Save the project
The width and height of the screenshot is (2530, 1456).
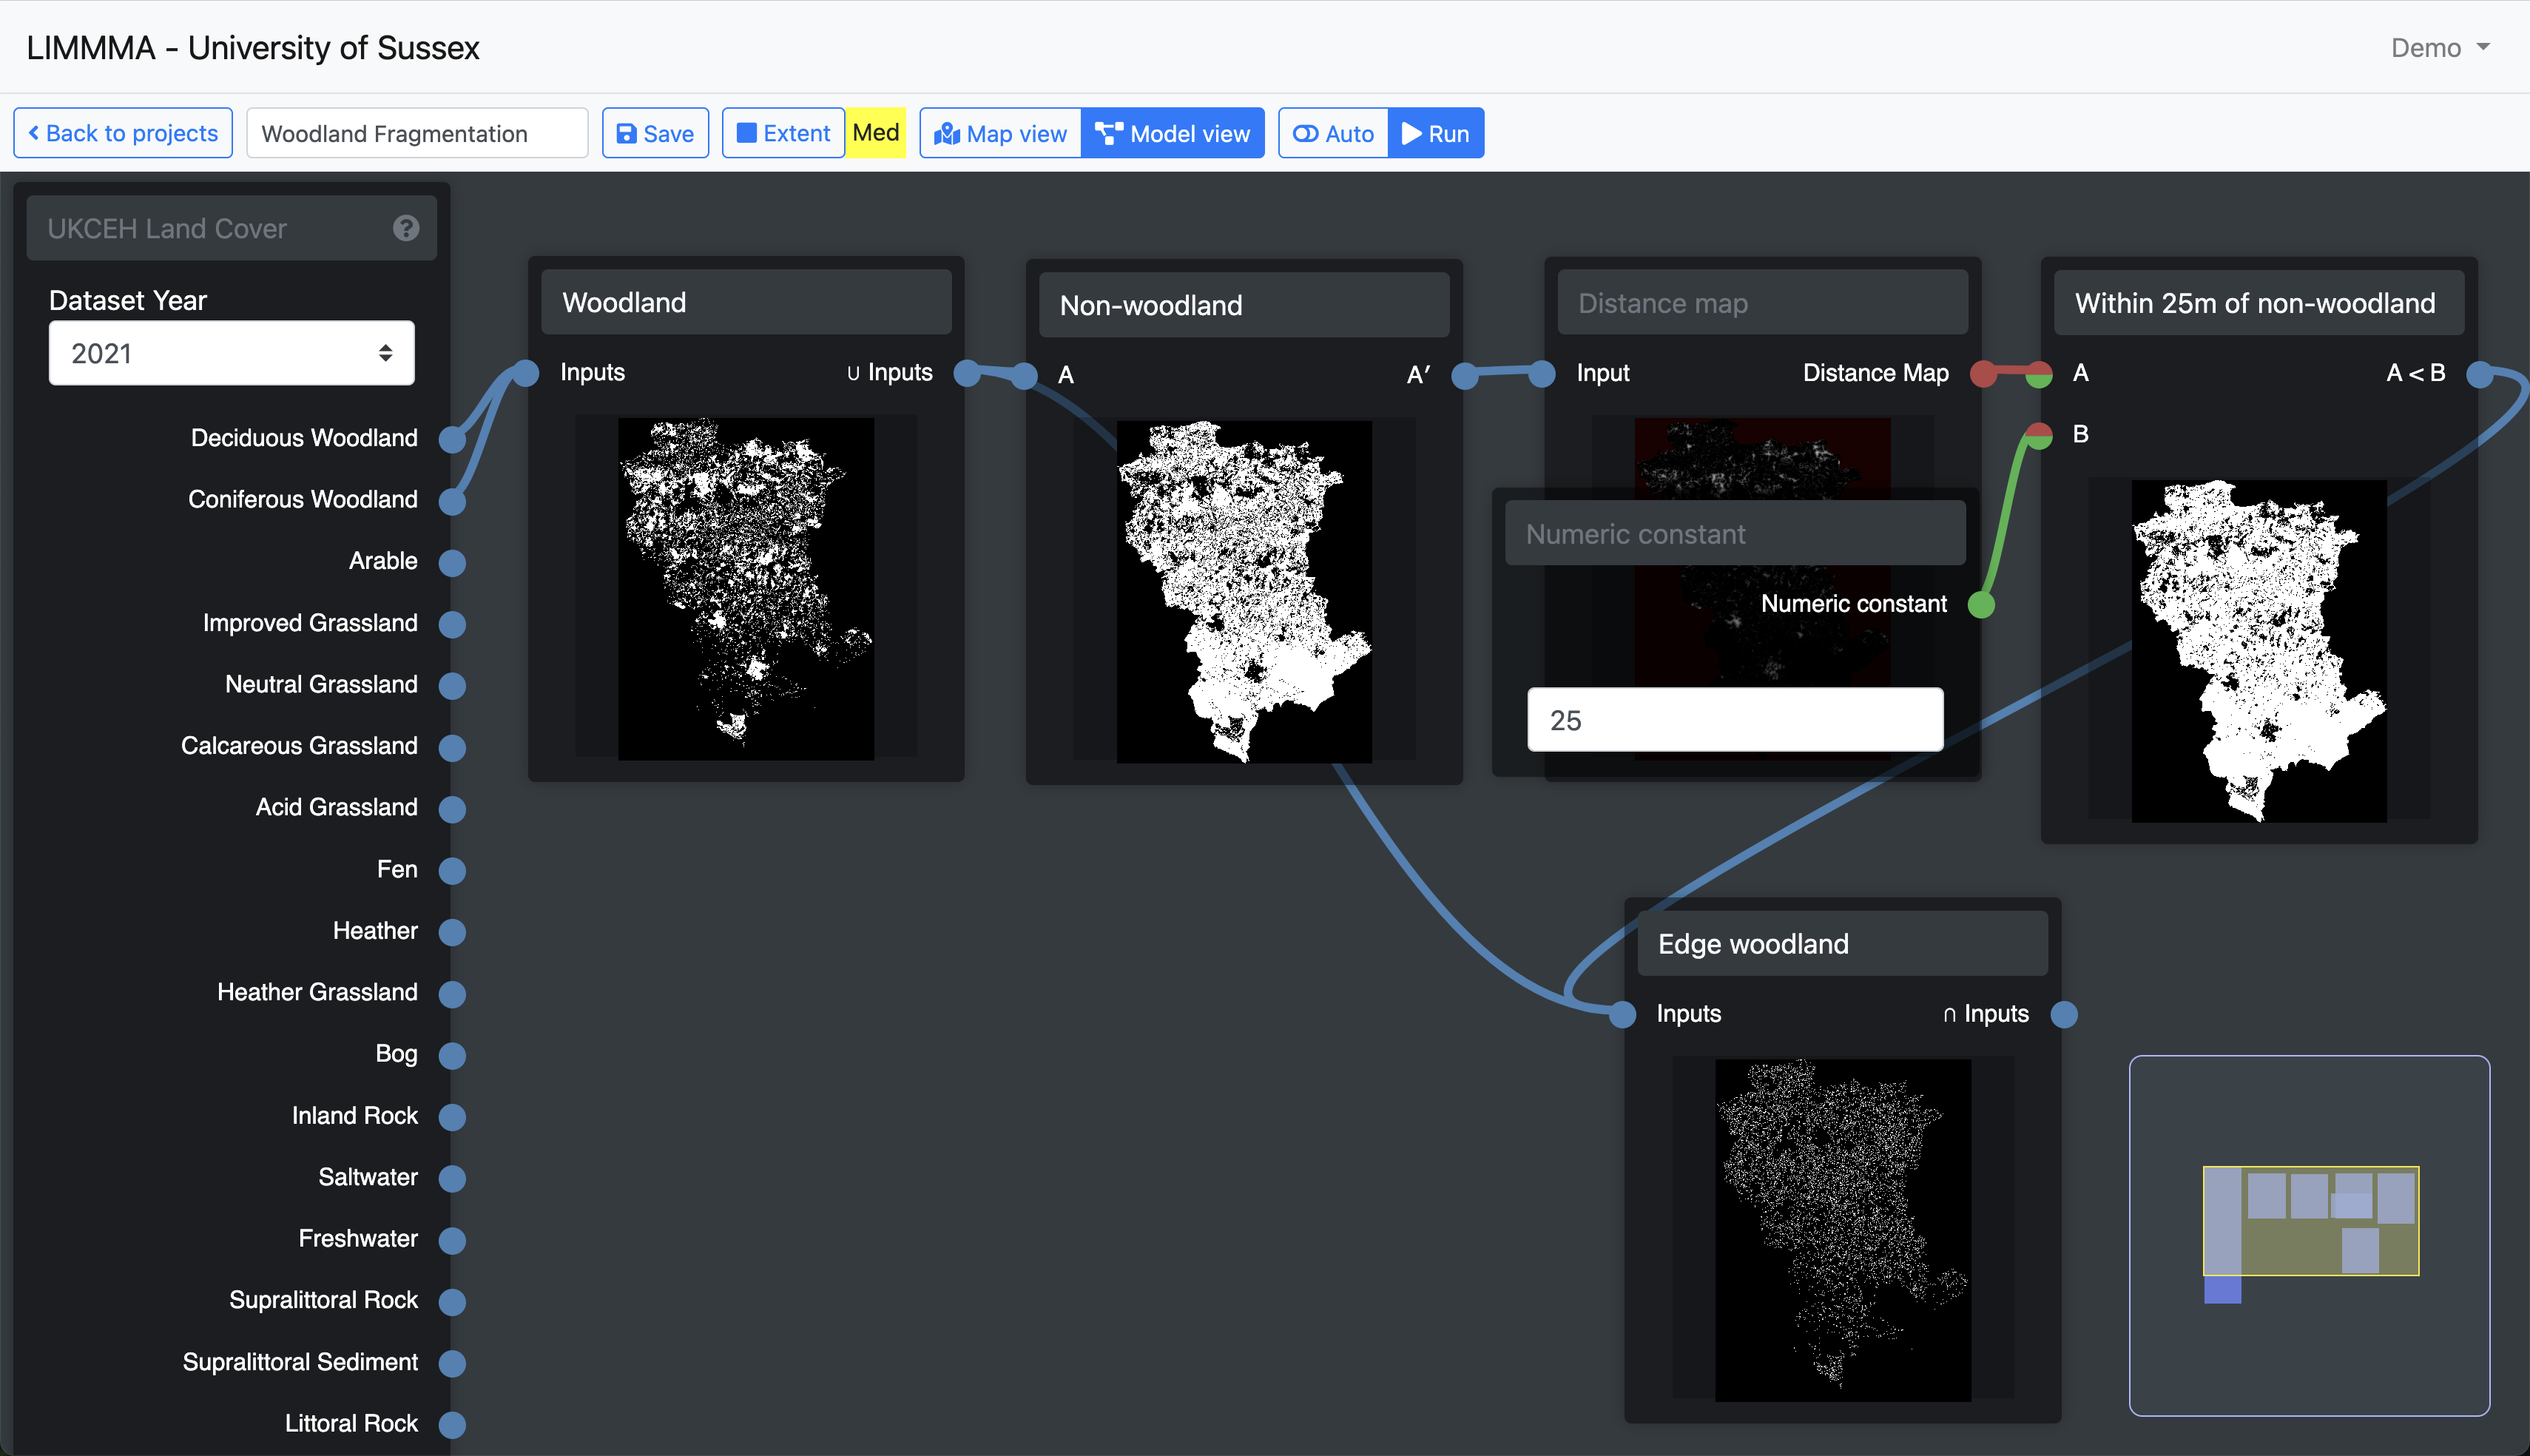[655, 133]
